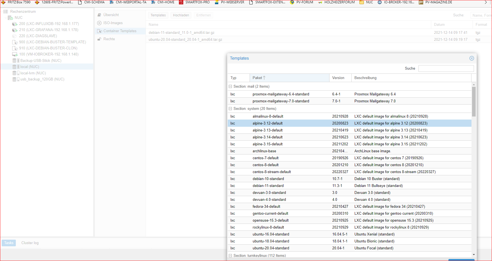Click Entfernen remove button

204,15
